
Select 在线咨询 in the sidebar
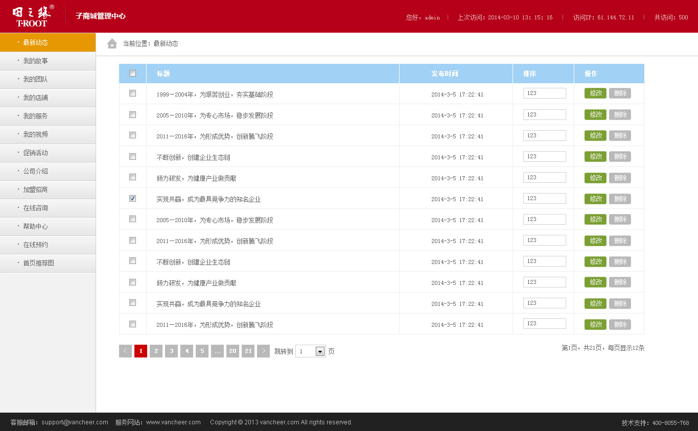[x=48, y=208]
